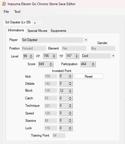Click the Dribble stat value 142
Image resolution: width=125 pixels, height=144 pixels.
(51, 84)
